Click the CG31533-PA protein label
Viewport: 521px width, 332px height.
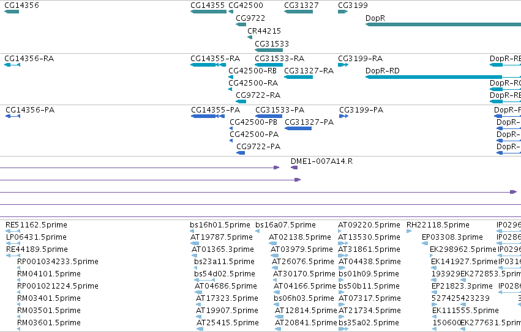tap(280, 110)
